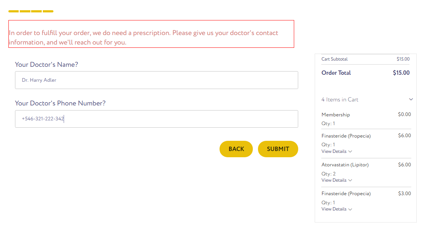Collapse the 4 Items in Cart chevron
The height and width of the screenshot is (228, 427).
coord(411,99)
